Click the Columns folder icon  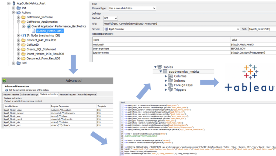(x=170, y=76)
